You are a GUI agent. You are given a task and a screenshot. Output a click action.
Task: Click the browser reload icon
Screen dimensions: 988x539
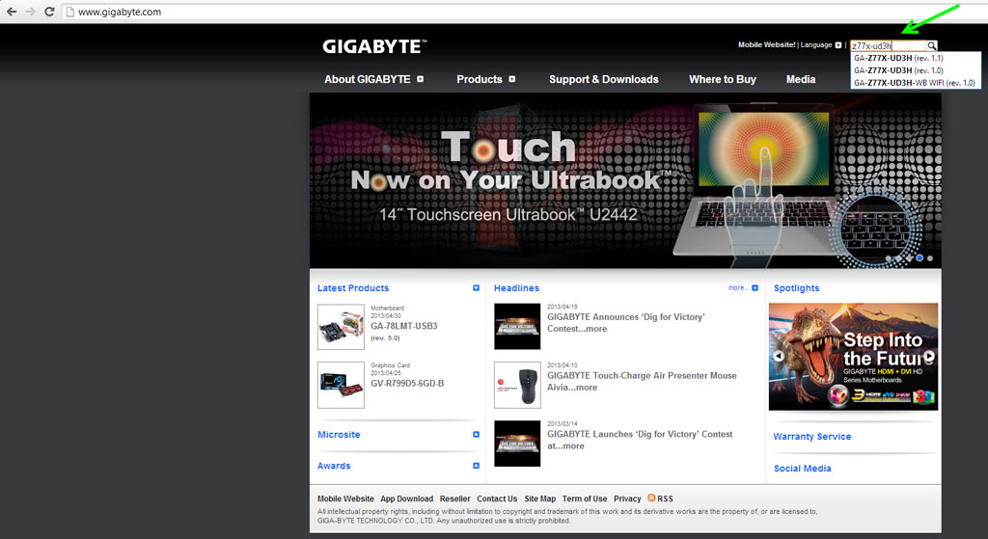pos(49,12)
